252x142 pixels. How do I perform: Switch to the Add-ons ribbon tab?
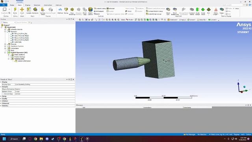coord(59,5)
